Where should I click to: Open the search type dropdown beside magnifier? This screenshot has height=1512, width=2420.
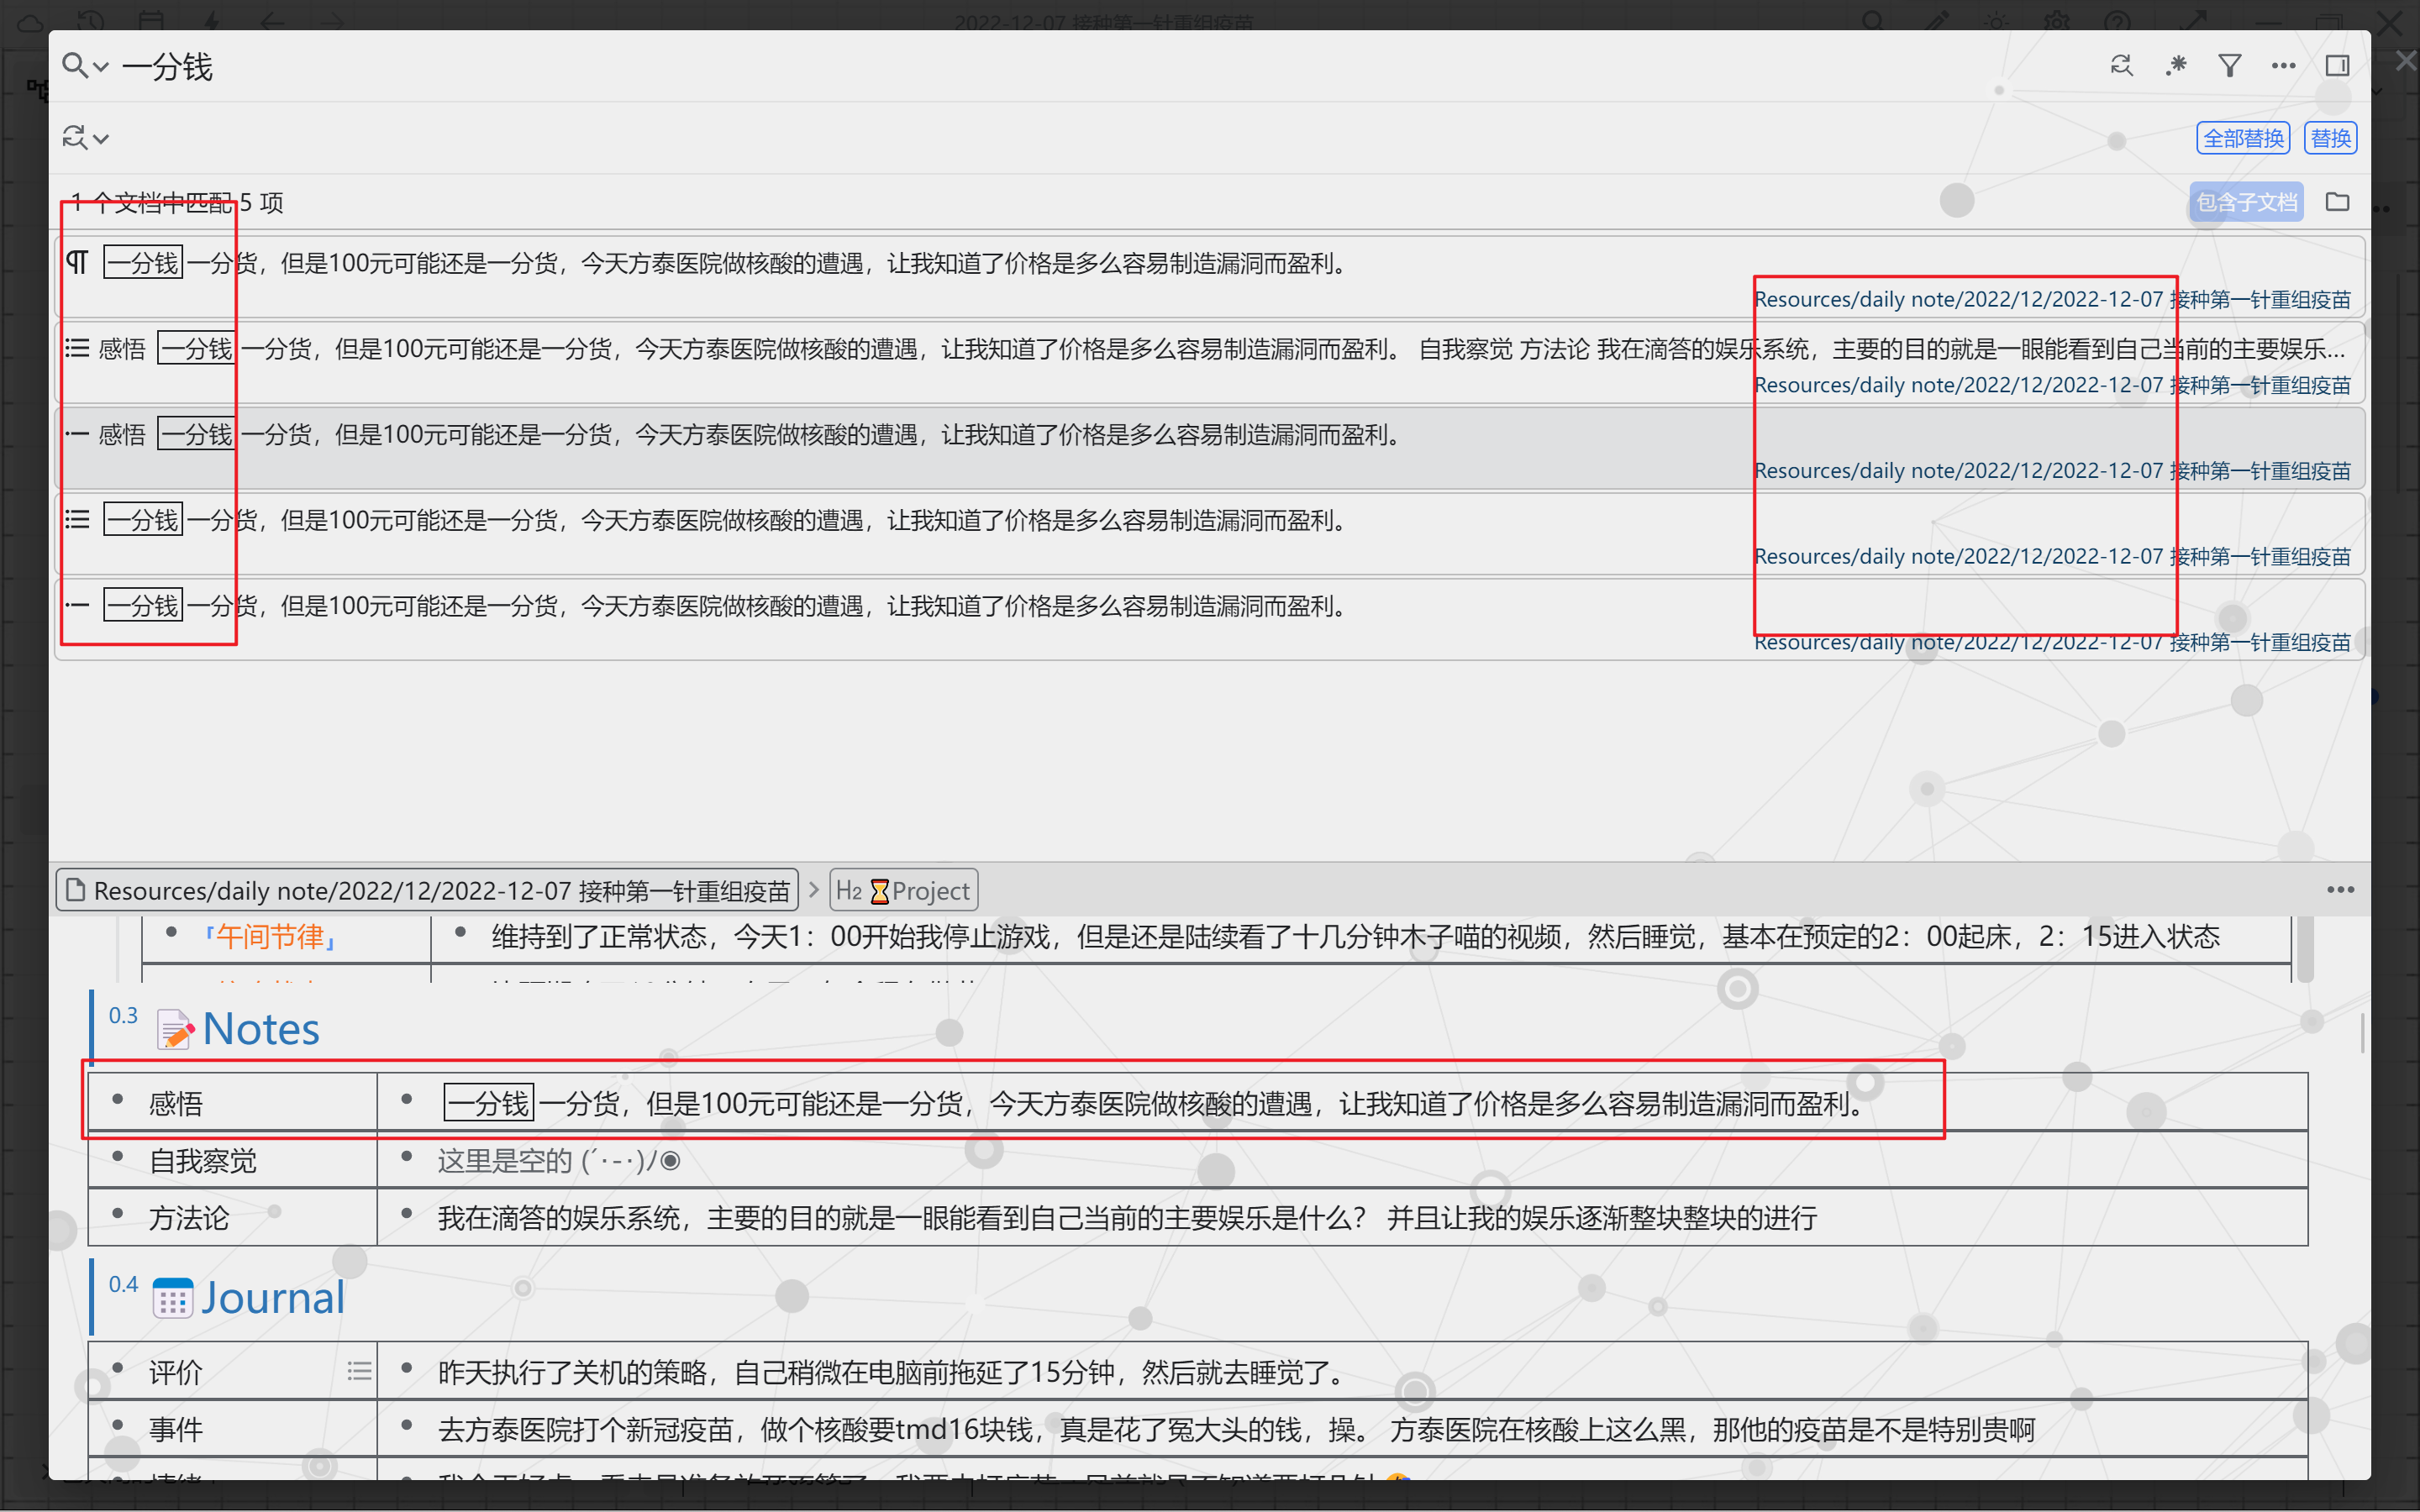[85, 66]
